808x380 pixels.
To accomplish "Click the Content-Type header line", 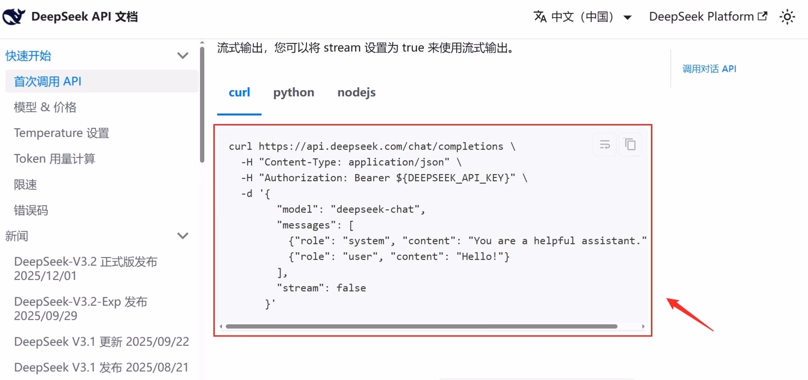I will click(x=351, y=162).
